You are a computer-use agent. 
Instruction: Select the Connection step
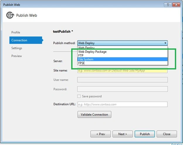click(x=26, y=40)
